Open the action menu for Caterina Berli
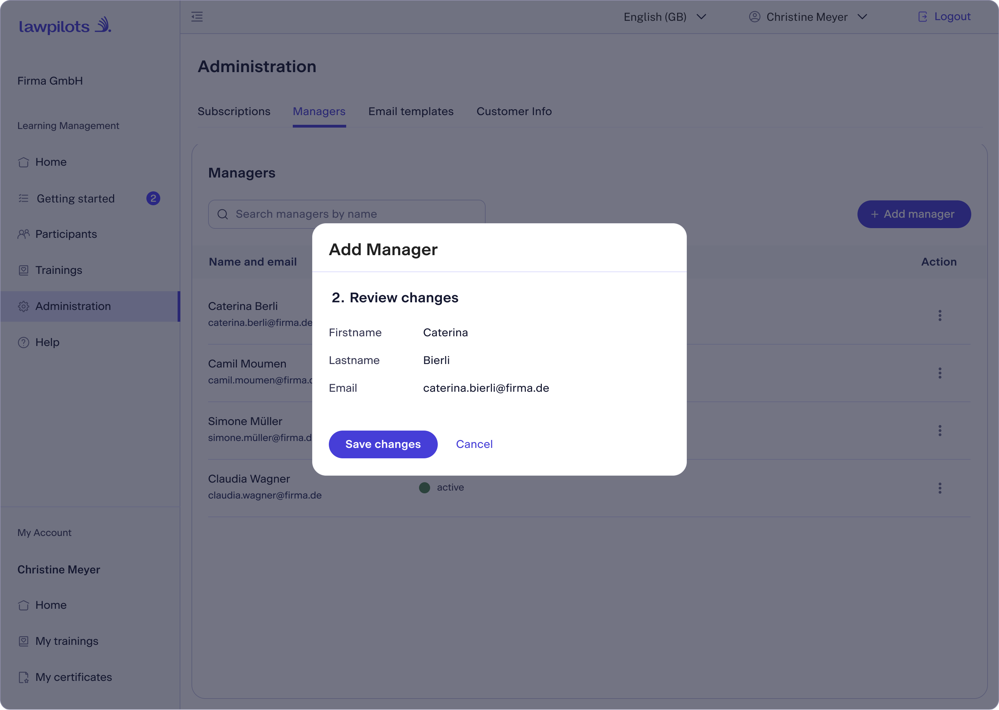The image size is (999, 710). coord(940,316)
